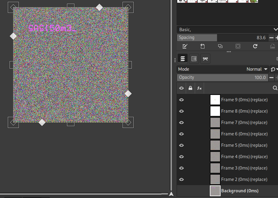Select layer "Frame 7 (0ms) (replace)"
The width and height of the screenshot is (278, 198).
pos(244,123)
